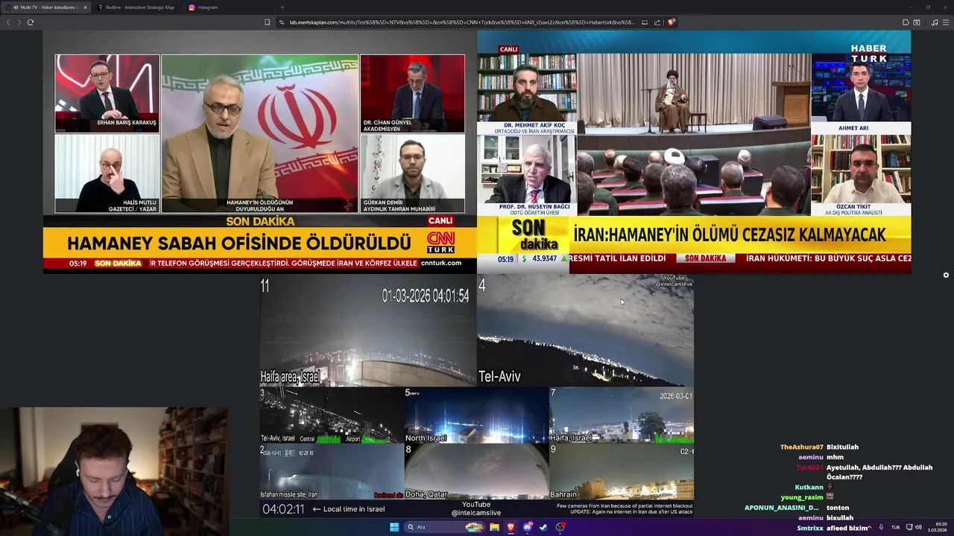This screenshot has width=954, height=536.
Task: Expand hidden system tray icons chevron
Action: pyautogui.click(x=870, y=527)
